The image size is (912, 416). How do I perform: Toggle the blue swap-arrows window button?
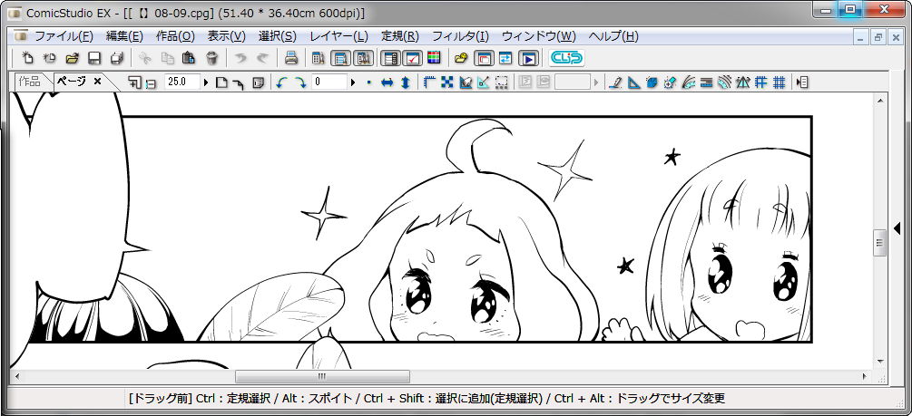[506, 58]
